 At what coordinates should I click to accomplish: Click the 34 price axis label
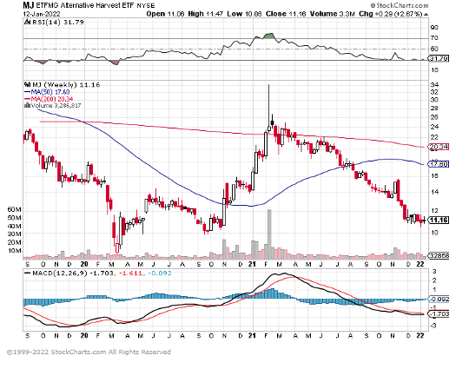(434, 85)
